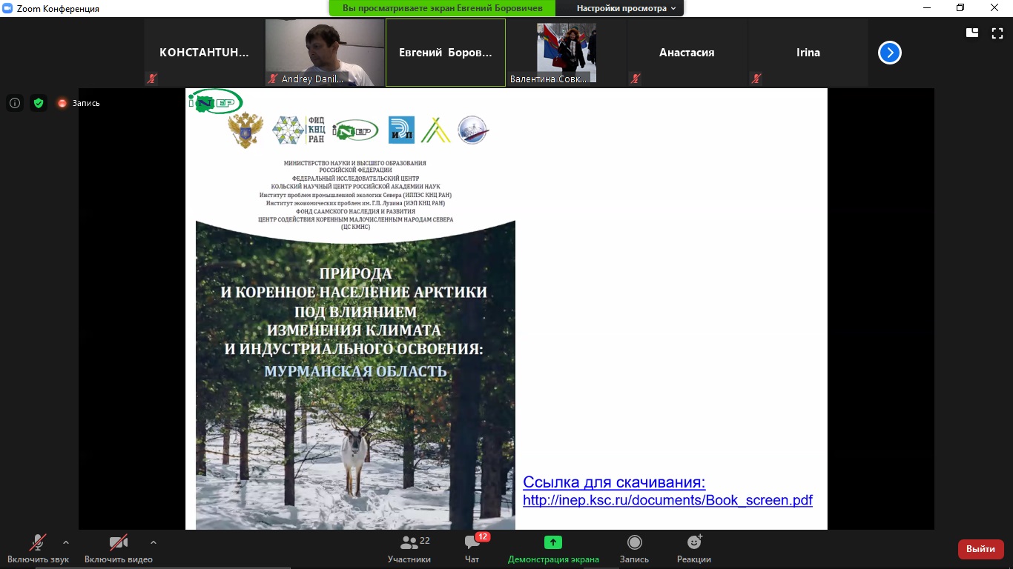Open the Чат chat panel
The image size is (1013, 569).
472,548
